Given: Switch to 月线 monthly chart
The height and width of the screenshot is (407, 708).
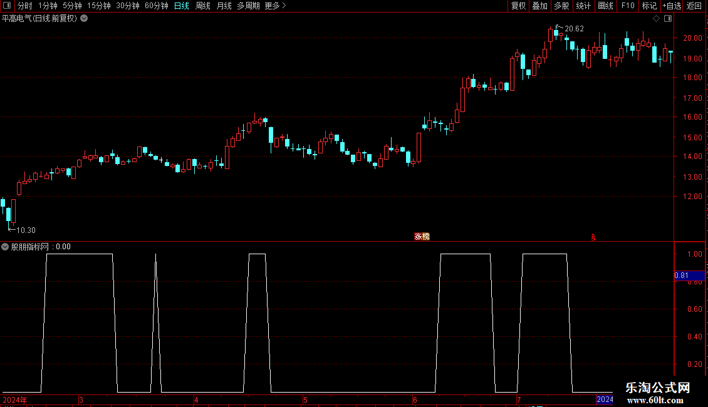Looking at the screenshot, I should coord(224,6).
